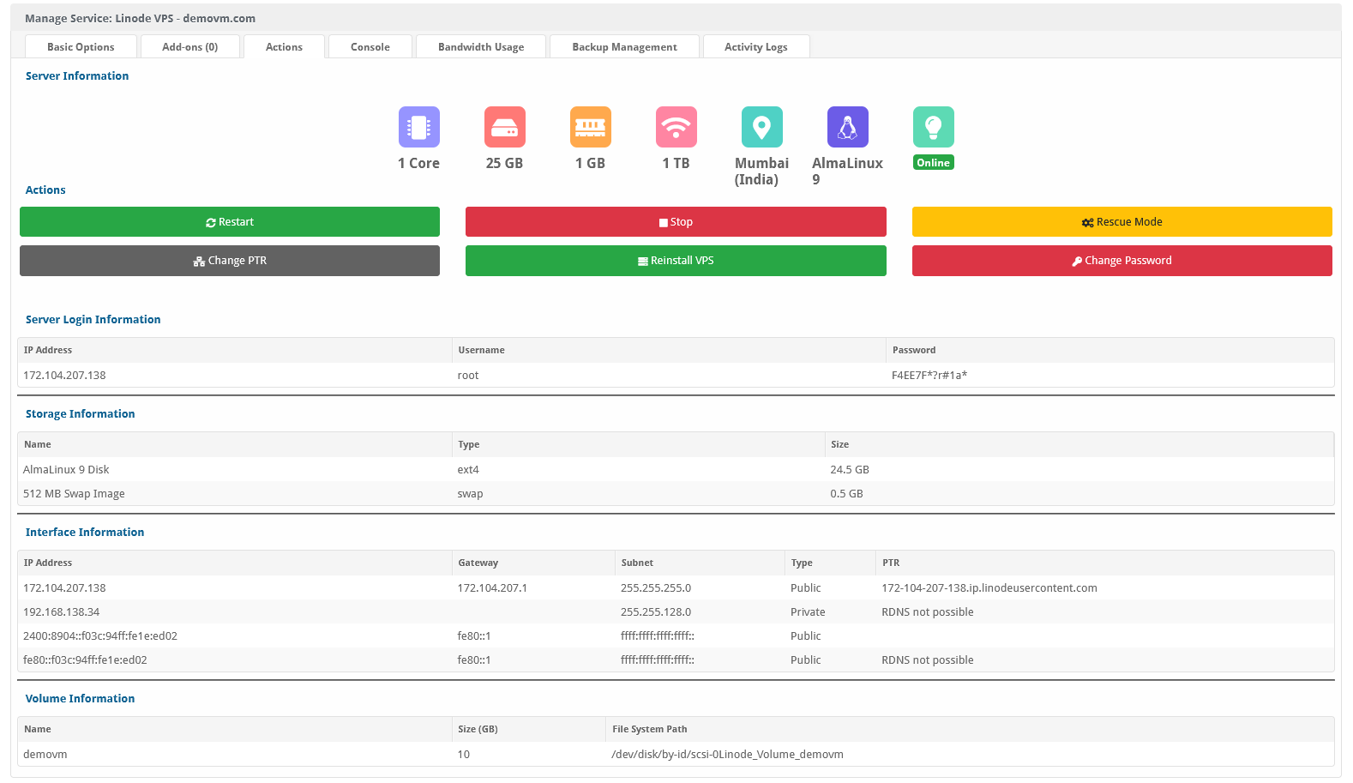Viewport: 1353px width, 783px height.
Task: Click the purple CPU core icon
Action: pyautogui.click(x=418, y=127)
